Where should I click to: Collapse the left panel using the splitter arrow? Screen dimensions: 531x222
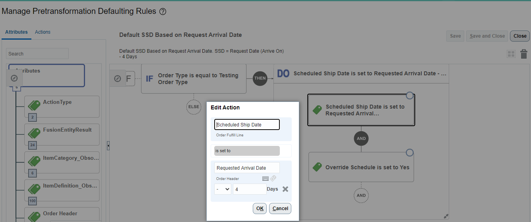(x=108, y=146)
